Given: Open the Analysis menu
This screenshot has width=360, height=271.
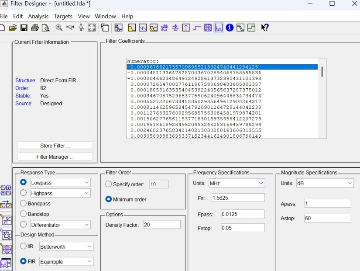Looking at the screenshot, I should [x=38, y=16].
